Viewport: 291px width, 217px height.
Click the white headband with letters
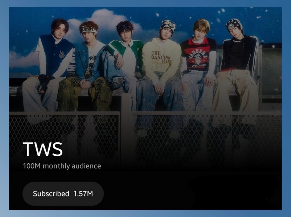(89, 30)
